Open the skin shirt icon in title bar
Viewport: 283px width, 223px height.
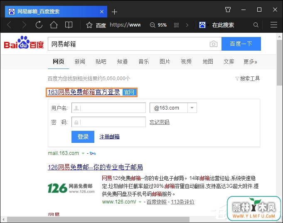228,10
